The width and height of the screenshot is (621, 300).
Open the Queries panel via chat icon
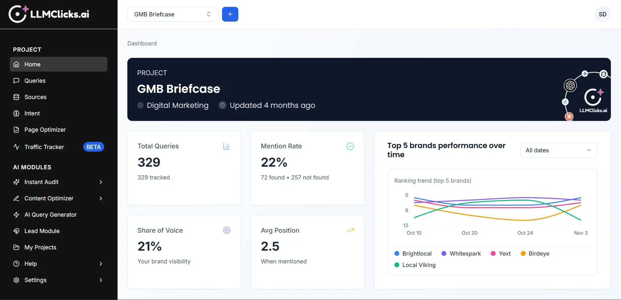(16, 80)
